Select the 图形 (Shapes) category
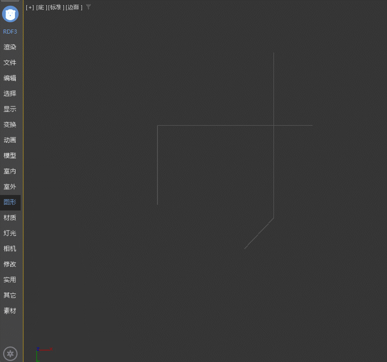This screenshot has height=362, width=387. click(10, 202)
